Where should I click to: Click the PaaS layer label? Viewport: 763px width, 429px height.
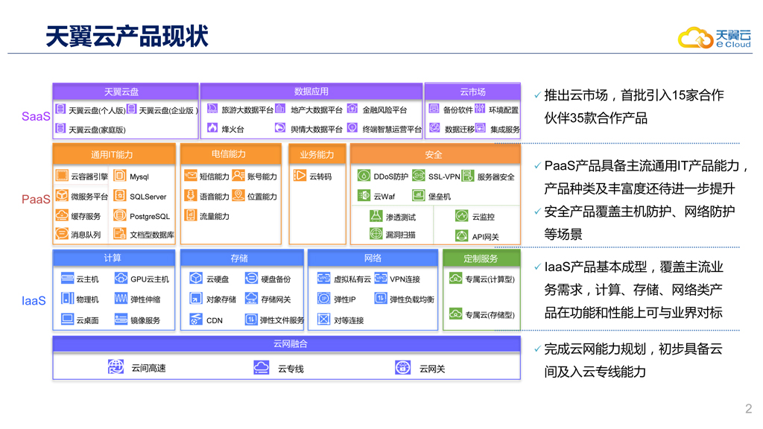(36, 199)
